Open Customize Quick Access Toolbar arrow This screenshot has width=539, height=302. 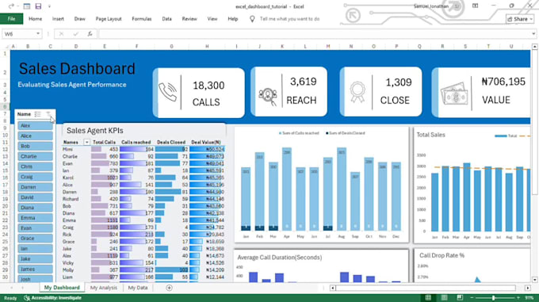pyautogui.click(x=49, y=6)
